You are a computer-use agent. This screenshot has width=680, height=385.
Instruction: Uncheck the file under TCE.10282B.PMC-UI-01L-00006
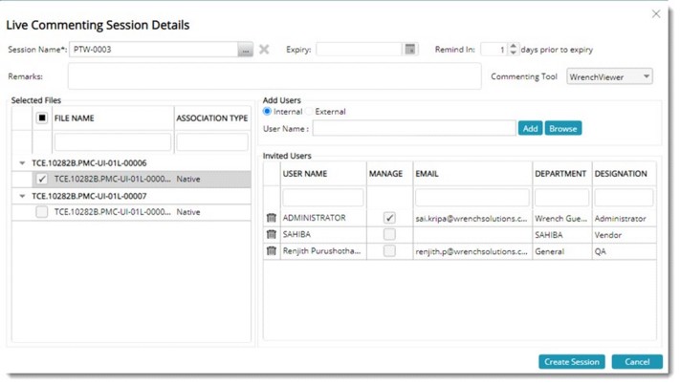point(41,179)
